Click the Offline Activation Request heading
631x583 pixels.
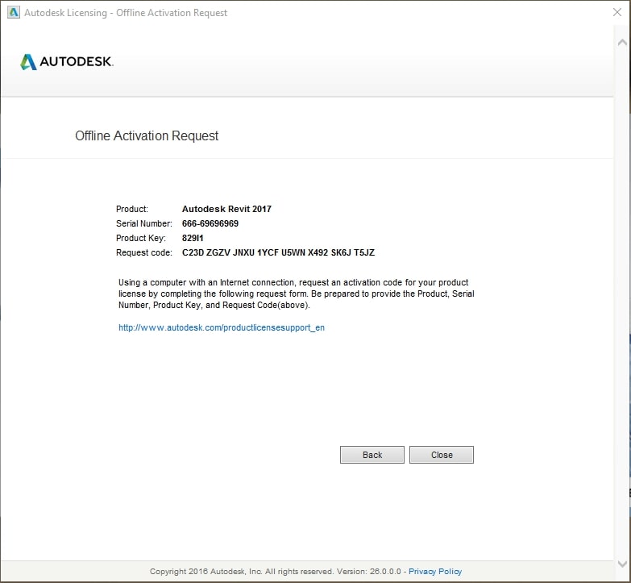(147, 135)
